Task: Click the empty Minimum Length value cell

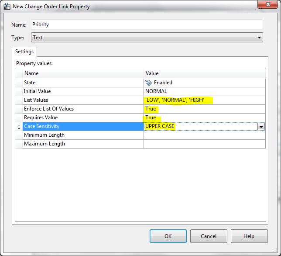Action: pos(205,135)
